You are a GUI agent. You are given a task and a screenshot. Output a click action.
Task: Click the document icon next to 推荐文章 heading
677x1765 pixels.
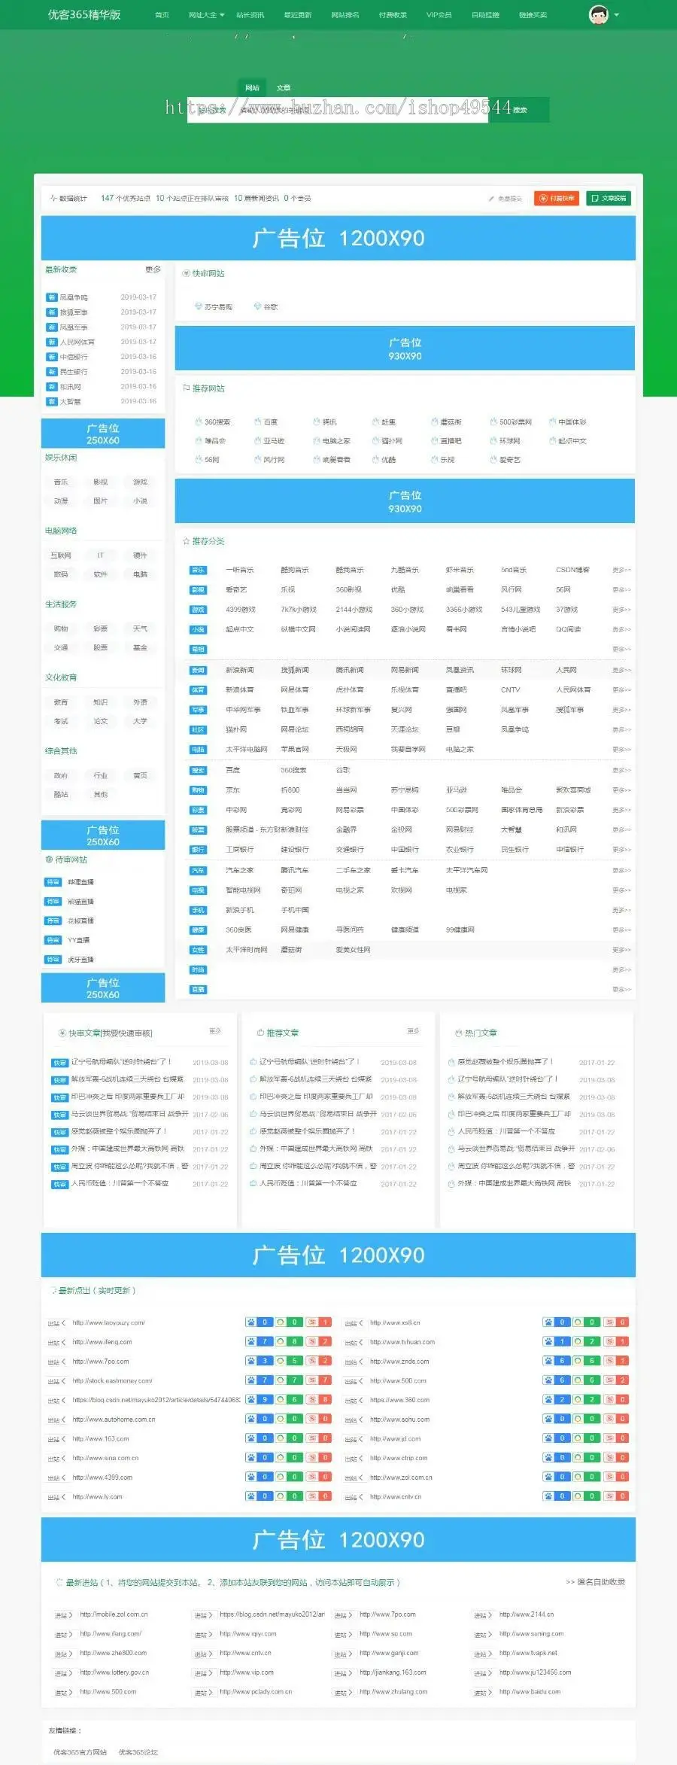tap(260, 1033)
